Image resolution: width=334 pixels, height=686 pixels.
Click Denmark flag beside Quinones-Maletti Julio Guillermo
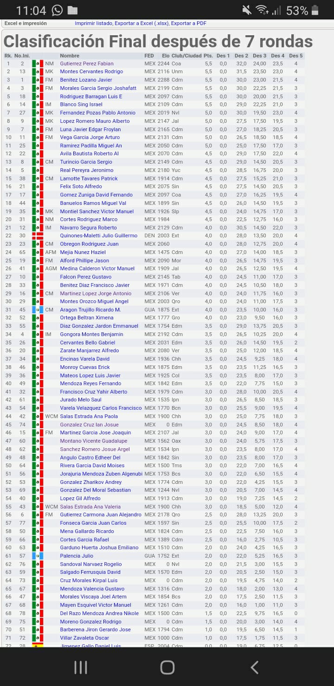38,236
